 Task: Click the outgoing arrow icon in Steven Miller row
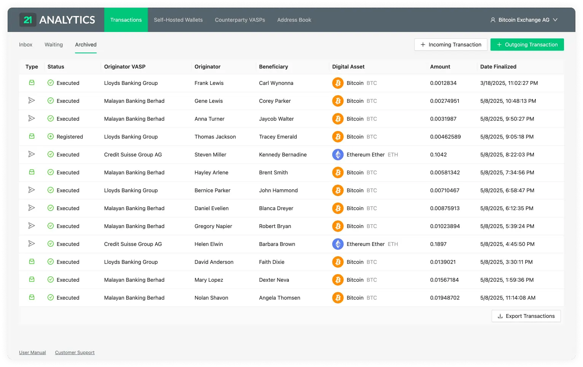[x=32, y=154]
